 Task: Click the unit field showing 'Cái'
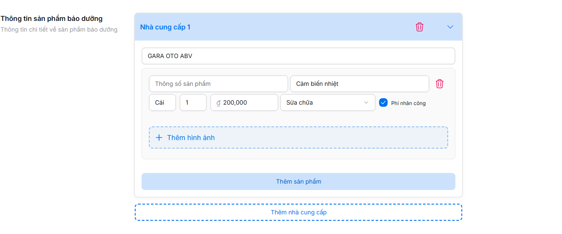tap(162, 102)
